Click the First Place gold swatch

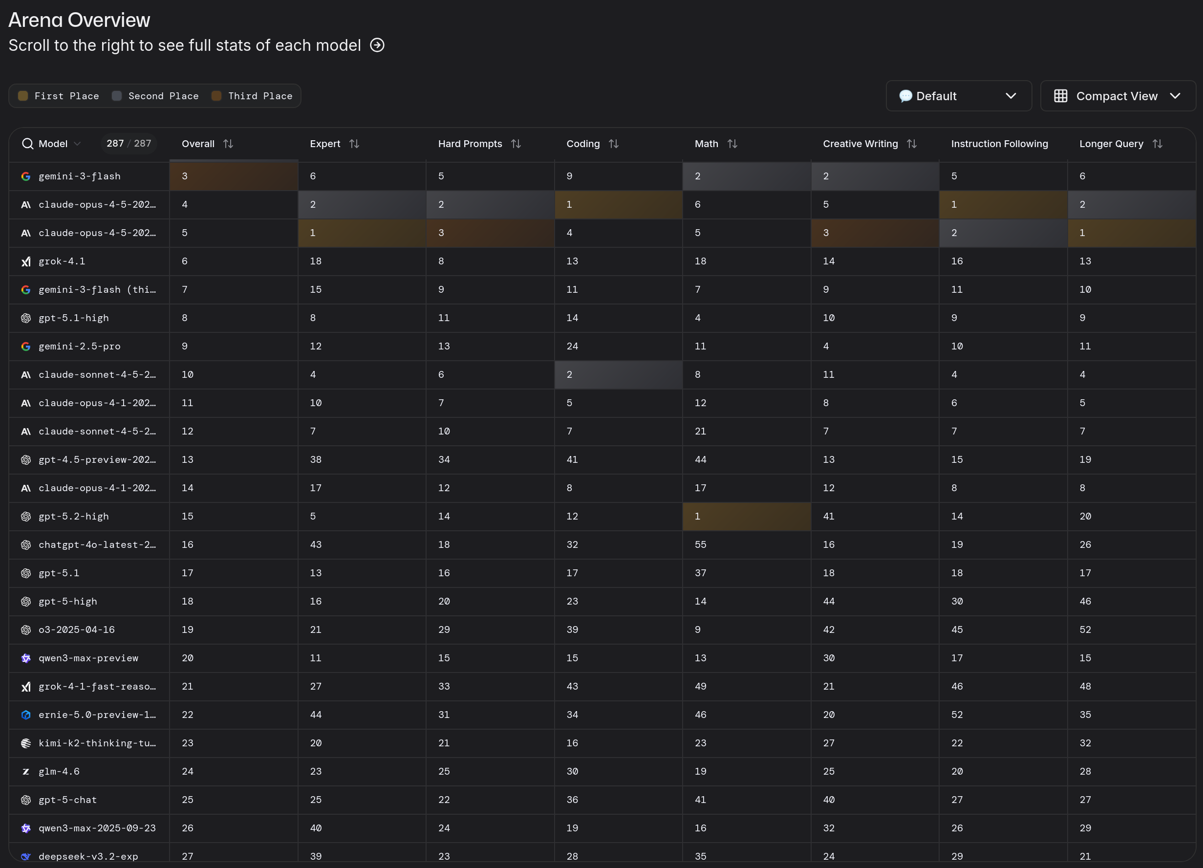pos(23,96)
